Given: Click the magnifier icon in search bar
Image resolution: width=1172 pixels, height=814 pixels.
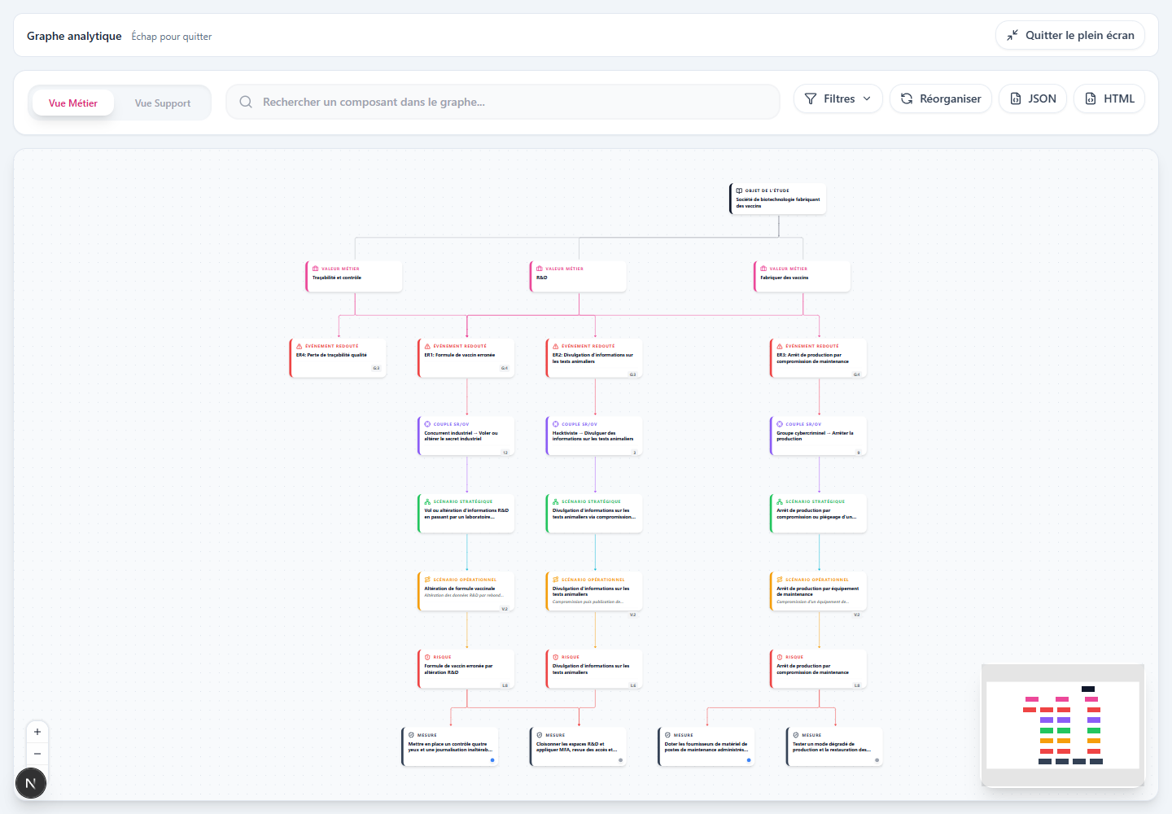Looking at the screenshot, I should click(x=246, y=102).
